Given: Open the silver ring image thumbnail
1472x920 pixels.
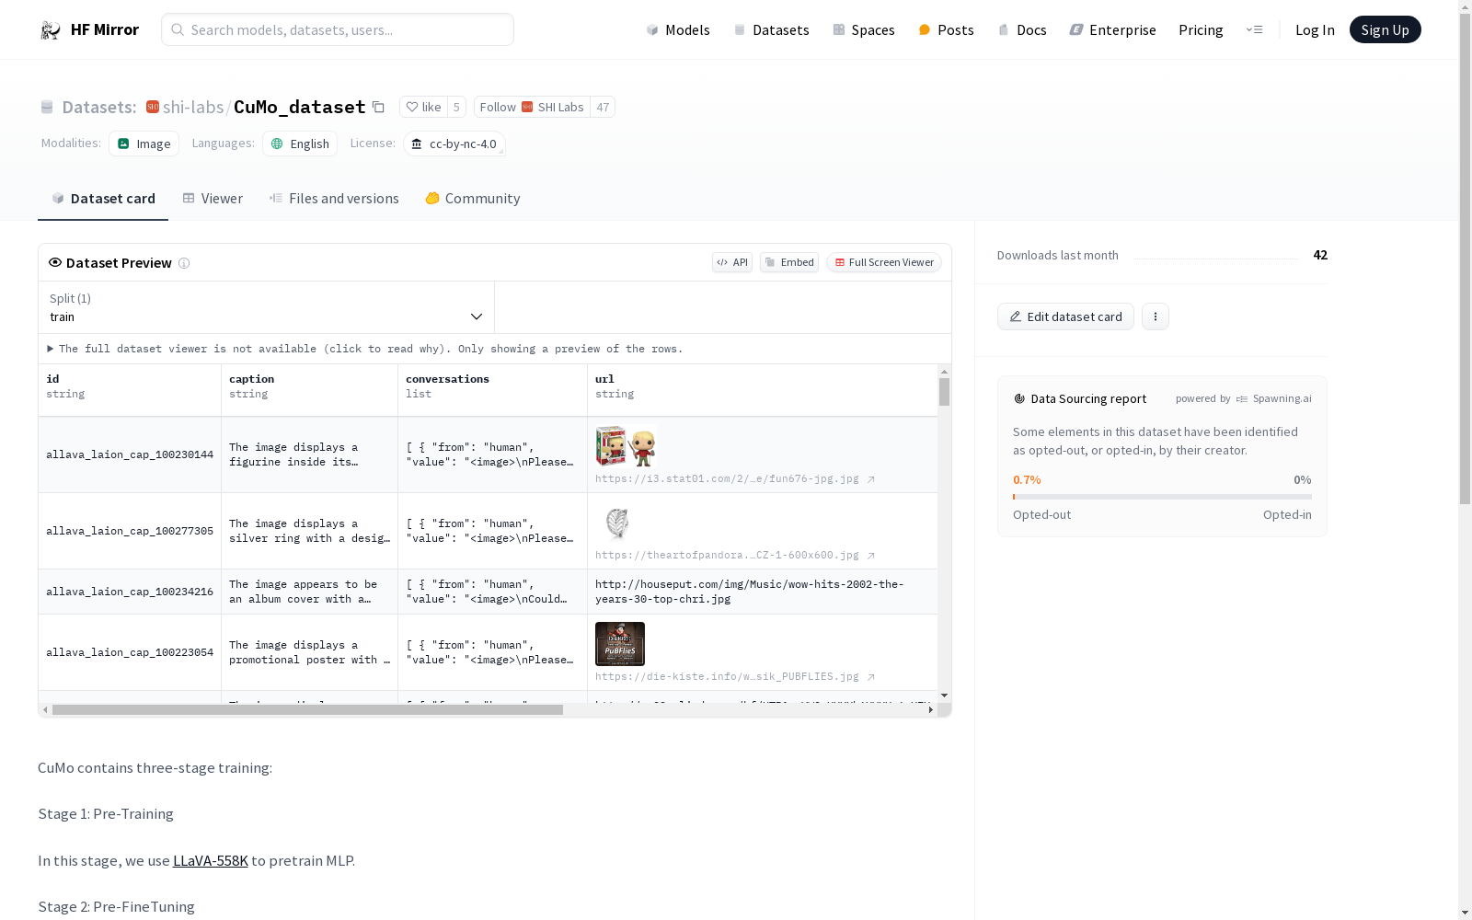Looking at the screenshot, I should [x=617, y=523].
